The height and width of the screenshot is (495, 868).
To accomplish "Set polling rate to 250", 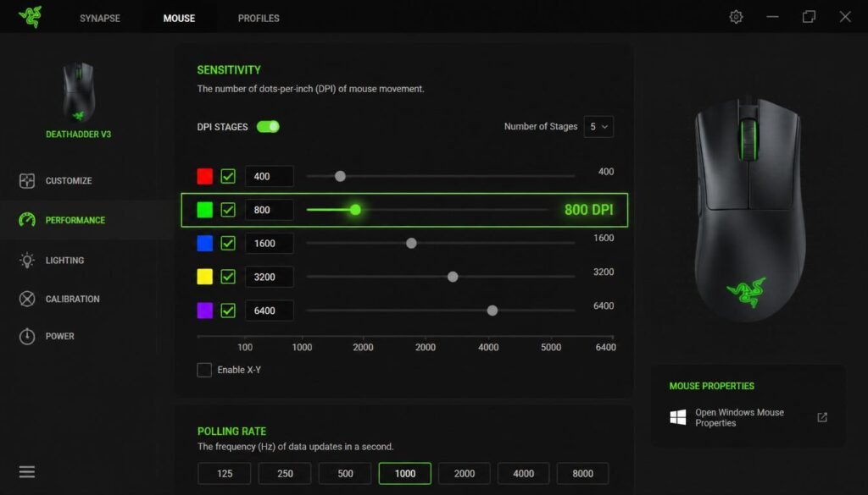I will pyautogui.click(x=285, y=474).
